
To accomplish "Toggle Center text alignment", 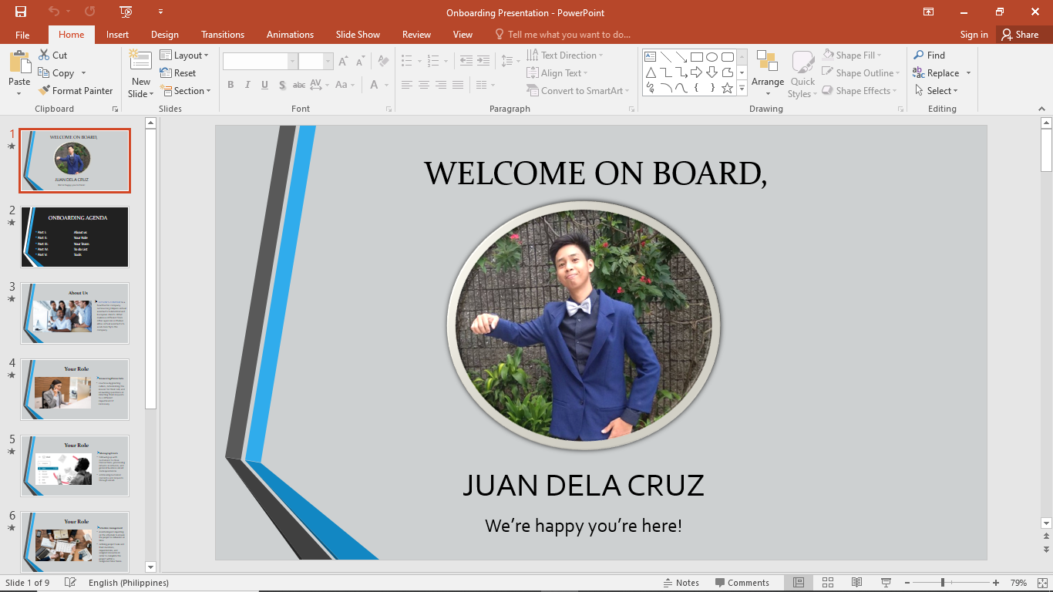I will (x=423, y=85).
